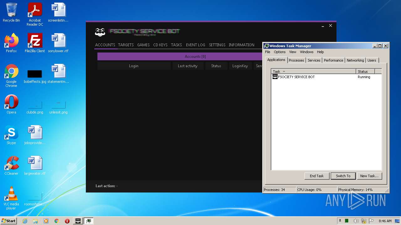Screen dimensions: 401x225
Task: Switch to Task Manager taskbar button
Action: tap(89, 221)
